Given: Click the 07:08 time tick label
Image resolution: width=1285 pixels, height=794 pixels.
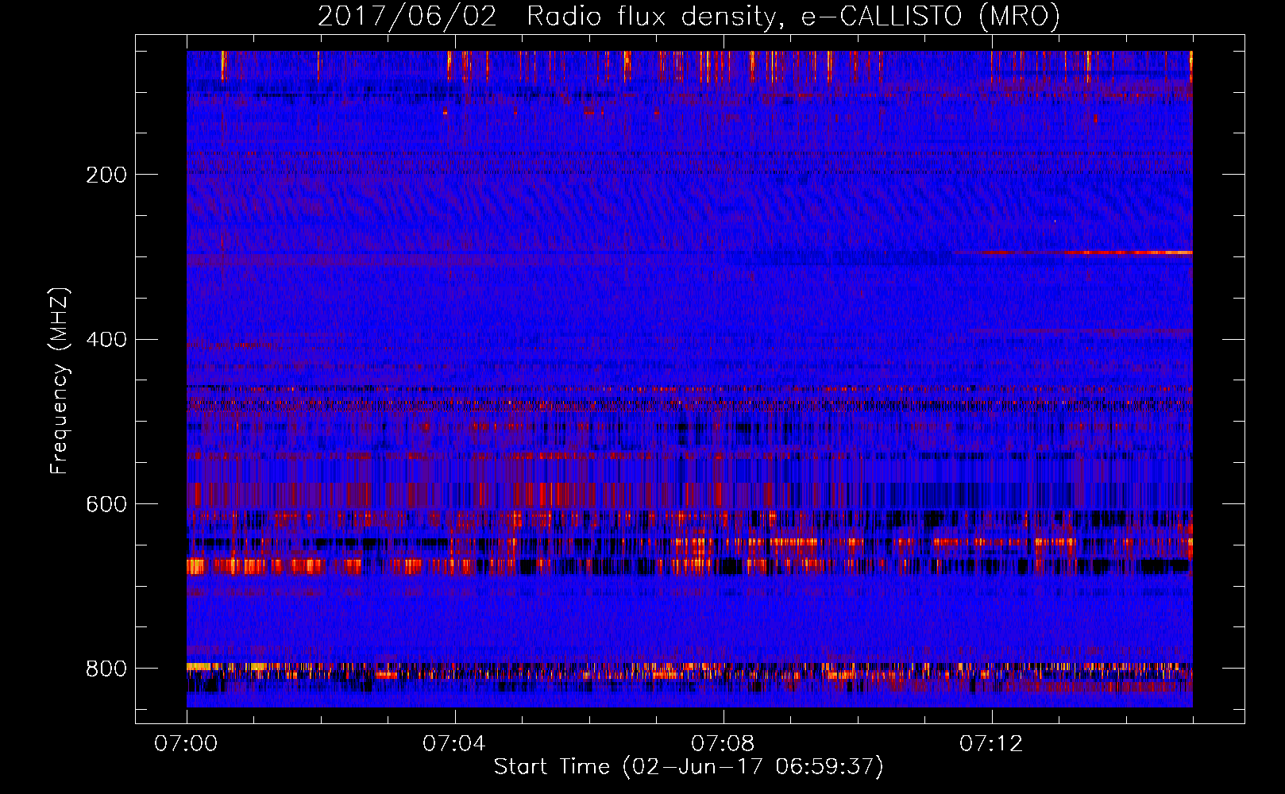Looking at the screenshot, I should (723, 744).
